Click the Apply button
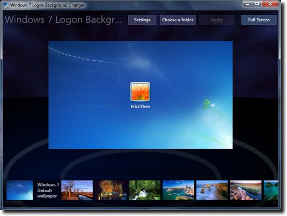Screen dimensions: 287x216 click(217, 20)
